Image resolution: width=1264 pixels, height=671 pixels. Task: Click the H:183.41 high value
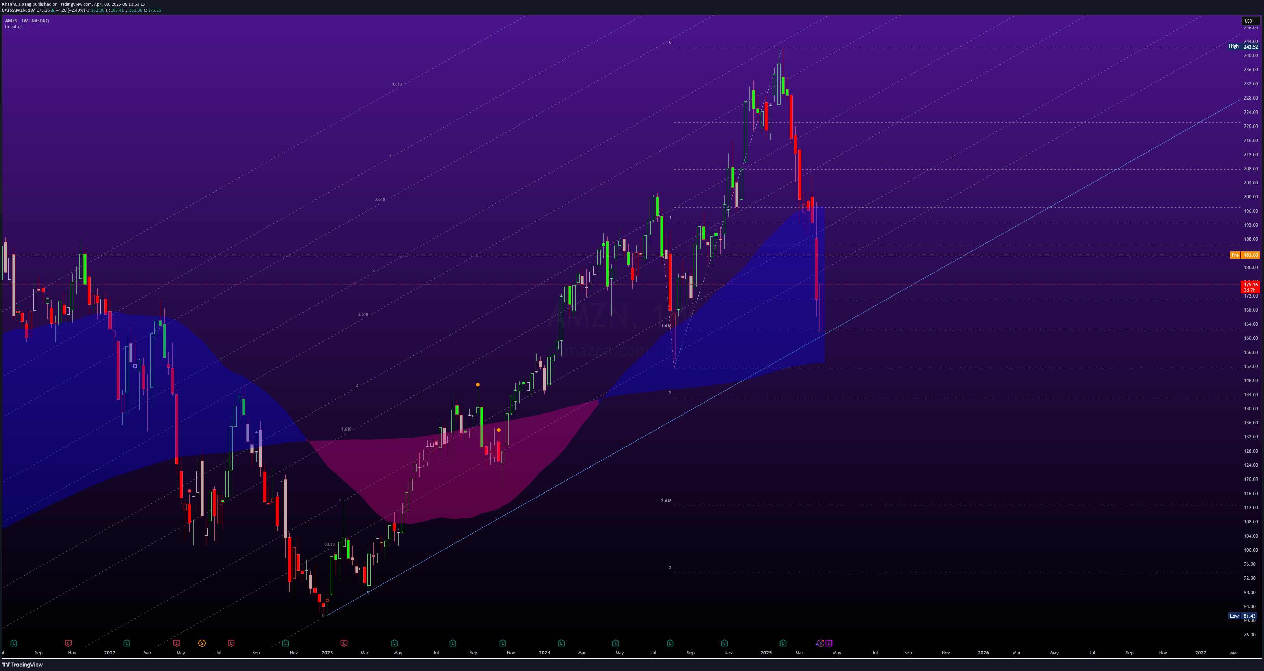pos(115,10)
